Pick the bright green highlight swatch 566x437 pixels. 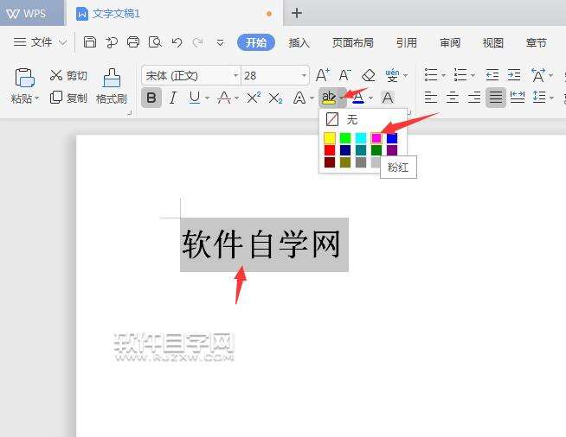pyautogui.click(x=345, y=138)
